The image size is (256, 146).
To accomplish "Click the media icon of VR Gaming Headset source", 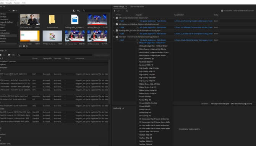I will tap(117, 18).
